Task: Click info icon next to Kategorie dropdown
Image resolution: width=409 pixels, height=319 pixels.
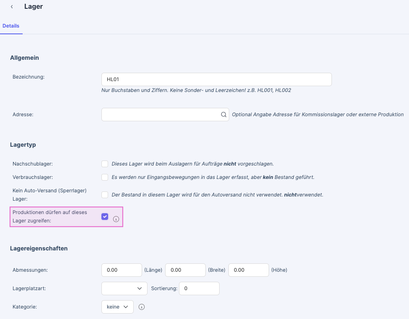Action: coord(142,307)
